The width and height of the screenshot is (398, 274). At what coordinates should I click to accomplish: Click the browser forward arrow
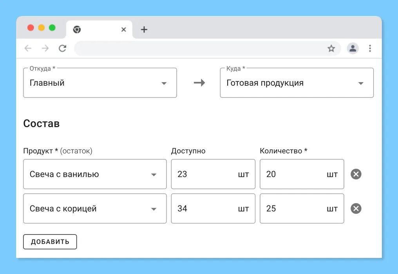45,48
